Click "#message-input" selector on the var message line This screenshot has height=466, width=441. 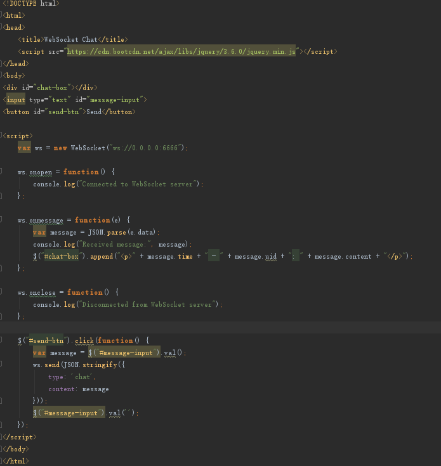126,353
